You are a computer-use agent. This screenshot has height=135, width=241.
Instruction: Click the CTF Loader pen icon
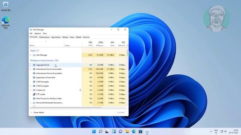pos(34,94)
